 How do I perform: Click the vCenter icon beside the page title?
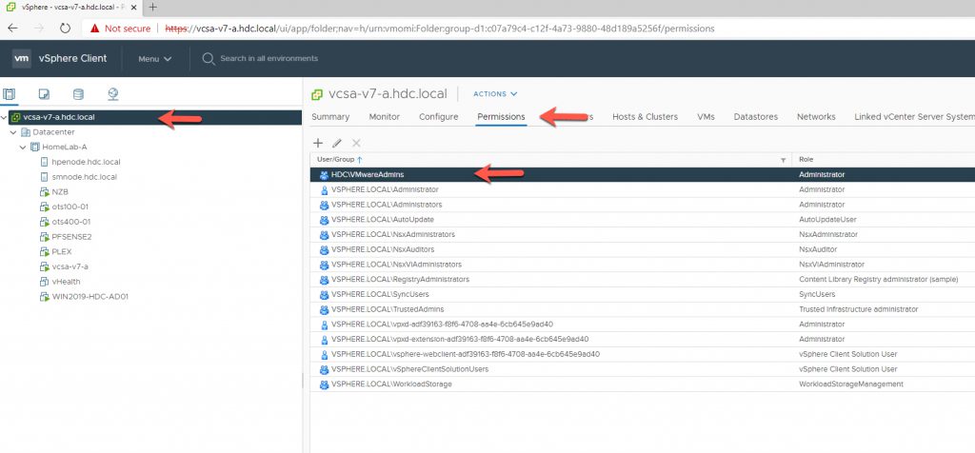tap(317, 94)
